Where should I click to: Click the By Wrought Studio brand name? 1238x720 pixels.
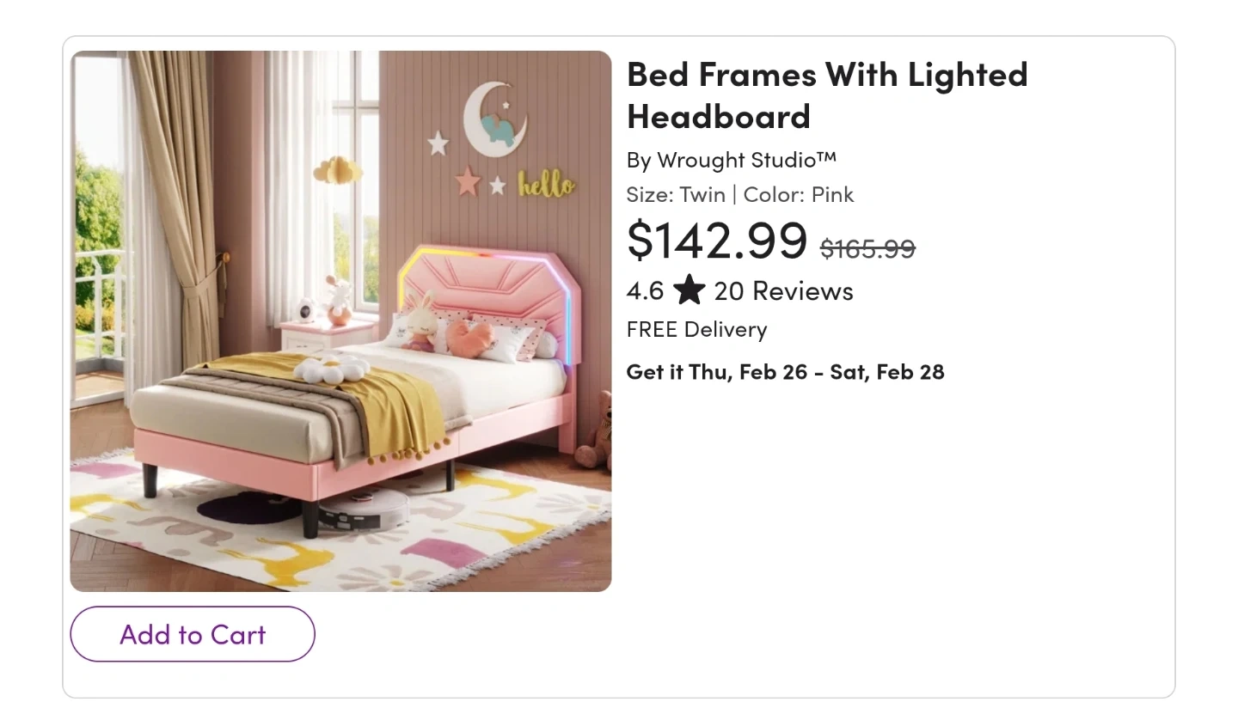click(731, 160)
